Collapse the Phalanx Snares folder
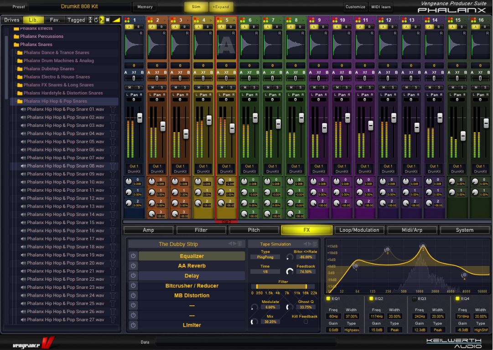493x350 pixels. pos(16,45)
